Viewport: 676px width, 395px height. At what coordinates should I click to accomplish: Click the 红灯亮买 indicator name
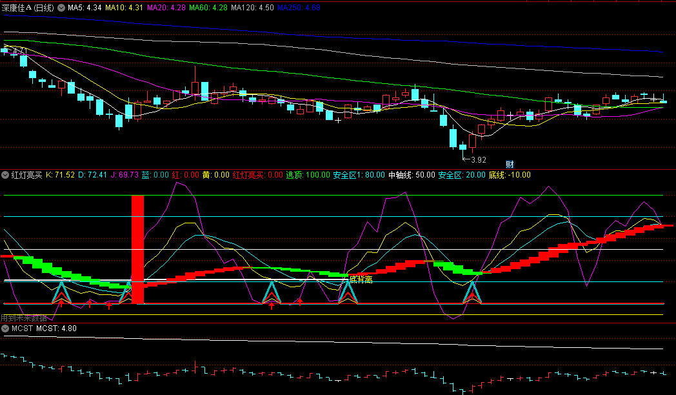(26, 175)
